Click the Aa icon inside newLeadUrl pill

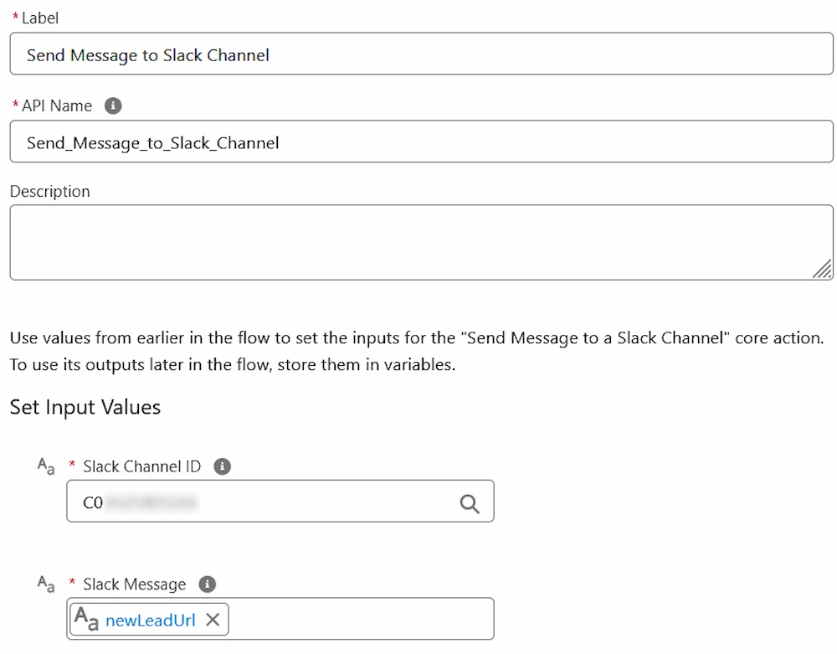pyautogui.click(x=86, y=619)
